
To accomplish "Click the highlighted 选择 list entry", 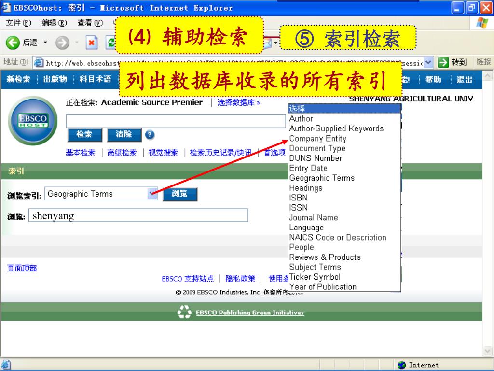I will [x=344, y=109].
